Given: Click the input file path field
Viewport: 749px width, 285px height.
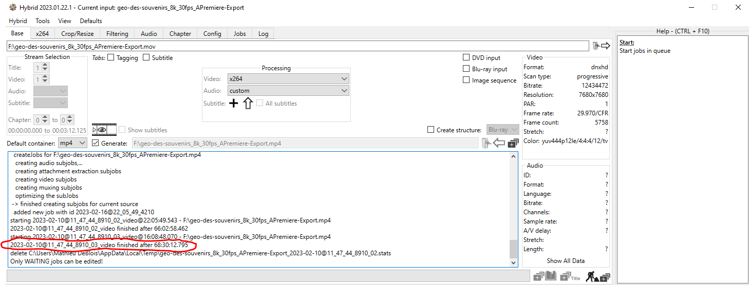Looking at the screenshot, I should tap(298, 46).
